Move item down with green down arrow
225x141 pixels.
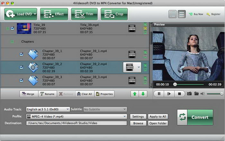coord(143,94)
